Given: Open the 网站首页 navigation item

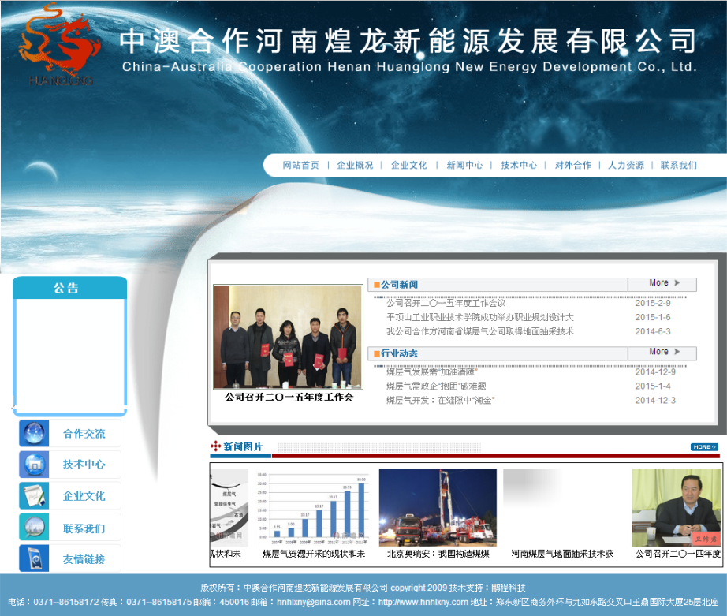Looking at the screenshot, I should pos(299,166).
